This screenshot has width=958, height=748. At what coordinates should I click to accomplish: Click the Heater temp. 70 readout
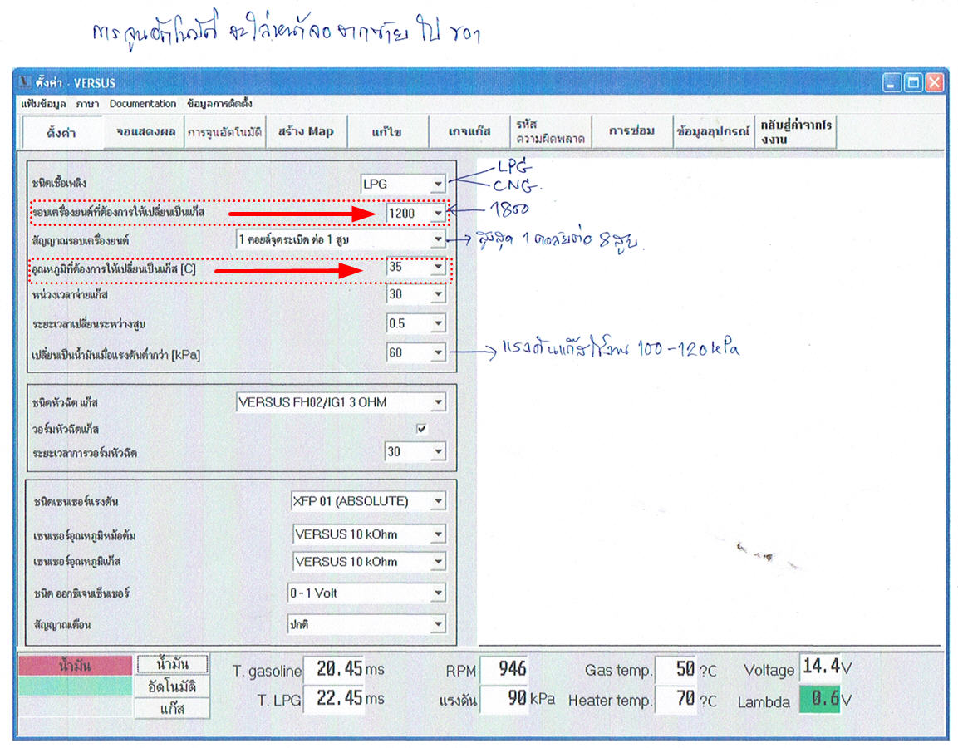click(x=676, y=698)
